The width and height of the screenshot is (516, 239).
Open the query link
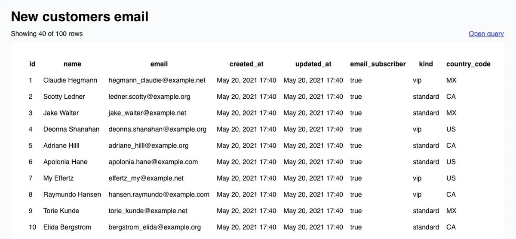click(x=486, y=34)
